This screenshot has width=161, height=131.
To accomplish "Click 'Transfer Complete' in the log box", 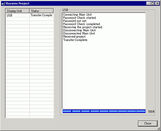I will click(75, 40).
